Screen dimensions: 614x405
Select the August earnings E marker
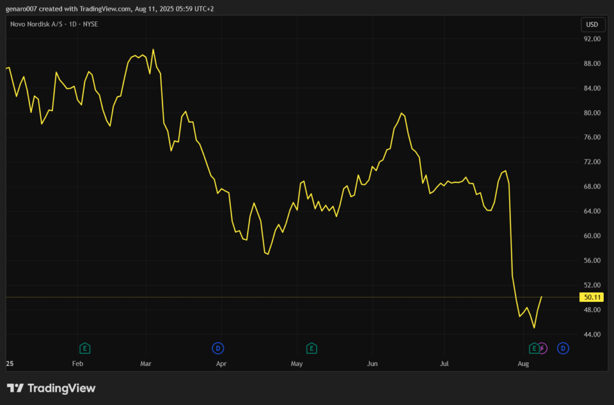point(534,348)
